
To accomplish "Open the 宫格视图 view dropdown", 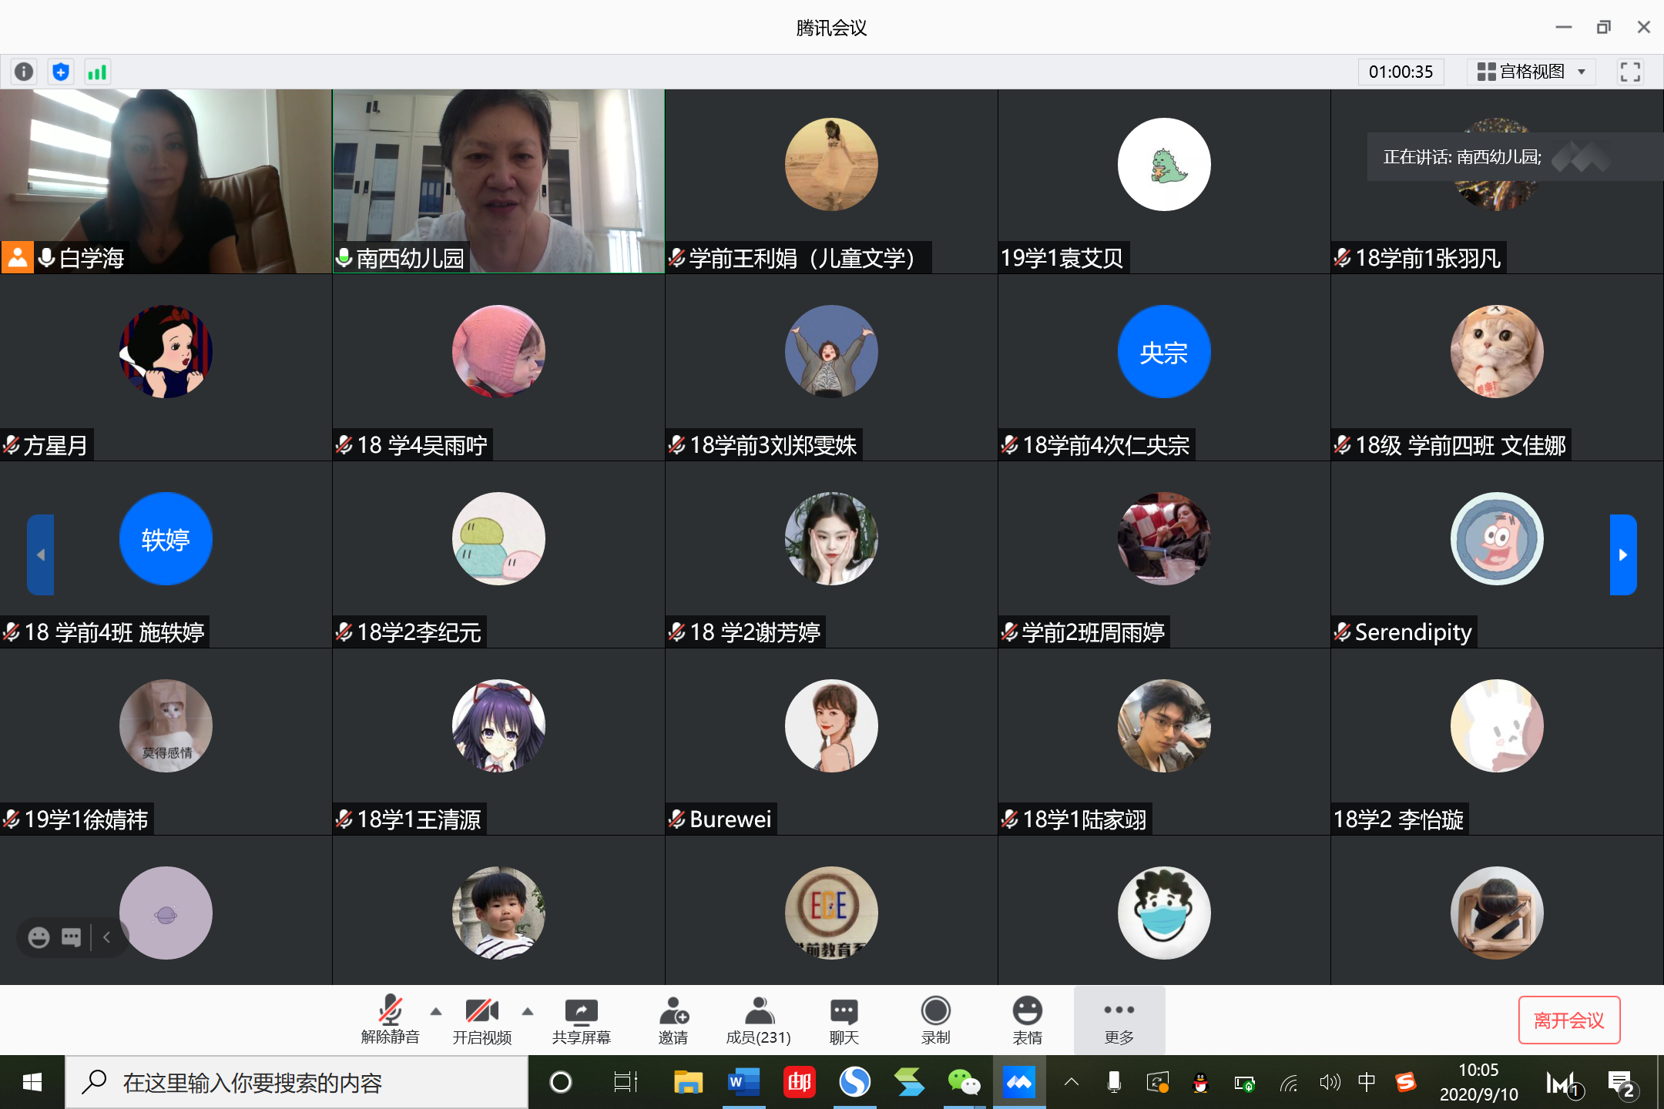I will tap(1531, 72).
